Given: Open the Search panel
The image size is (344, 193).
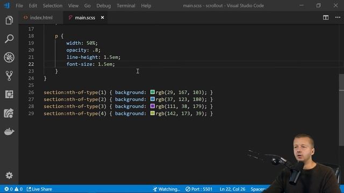Looking at the screenshot, I should click(9, 39).
